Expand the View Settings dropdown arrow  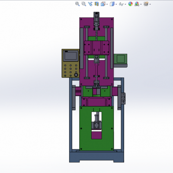tap(150, 4)
